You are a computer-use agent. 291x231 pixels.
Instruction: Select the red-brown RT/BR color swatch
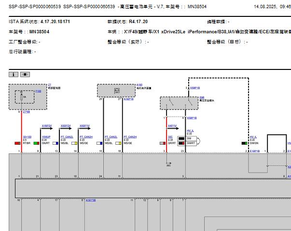[x=18, y=143]
